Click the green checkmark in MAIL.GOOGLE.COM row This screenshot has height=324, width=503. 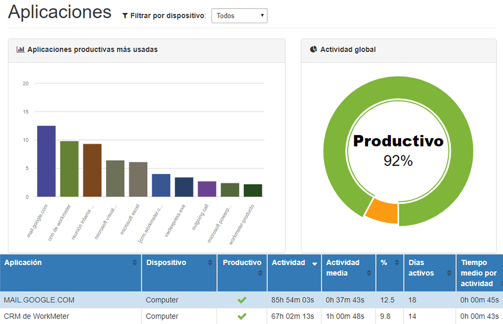(242, 300)
